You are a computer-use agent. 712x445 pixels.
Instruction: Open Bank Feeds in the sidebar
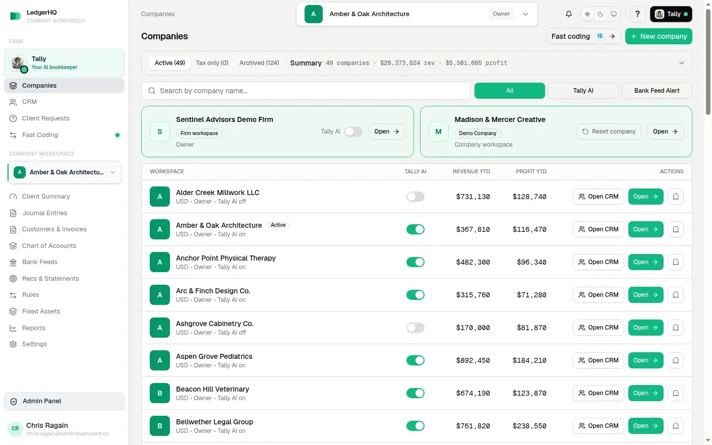(x=64, y=262)
